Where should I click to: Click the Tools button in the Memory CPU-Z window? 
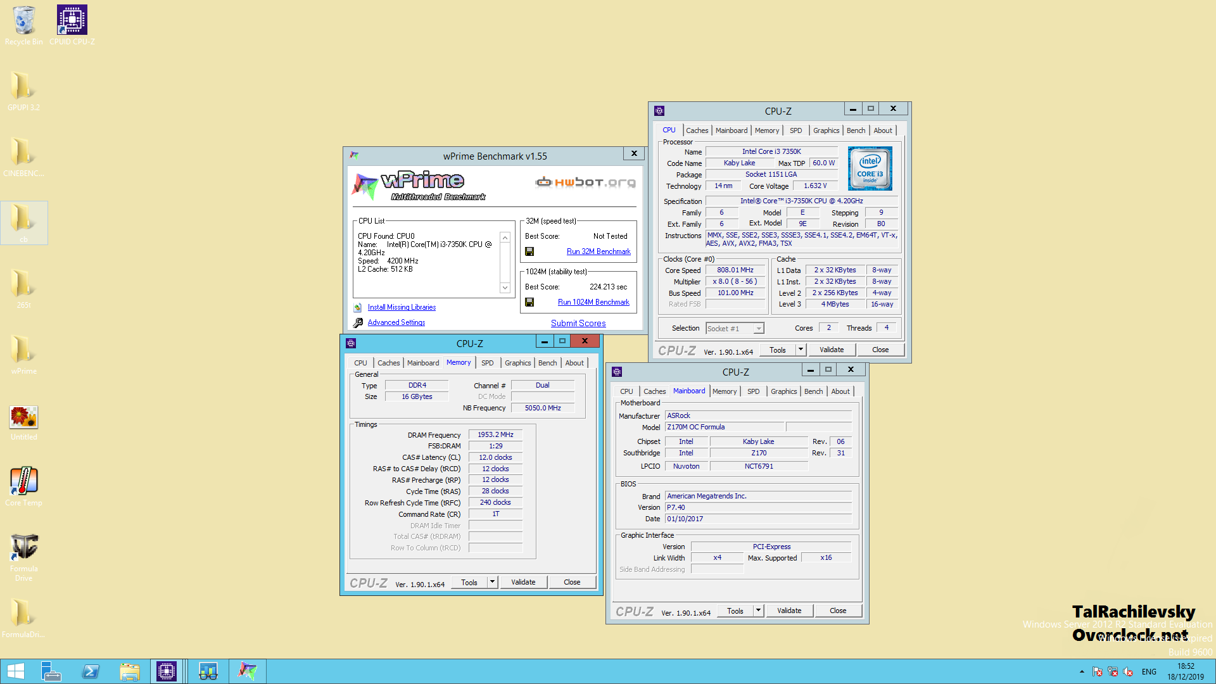pyautogui.click(x=469, y=582)
